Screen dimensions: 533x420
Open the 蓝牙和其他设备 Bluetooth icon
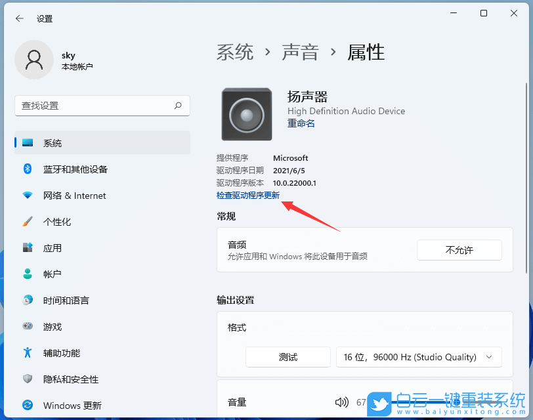pos(27,169)
